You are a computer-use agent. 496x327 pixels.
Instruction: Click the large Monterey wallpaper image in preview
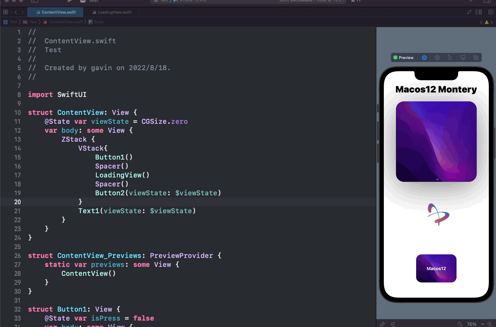pos(436,142)
